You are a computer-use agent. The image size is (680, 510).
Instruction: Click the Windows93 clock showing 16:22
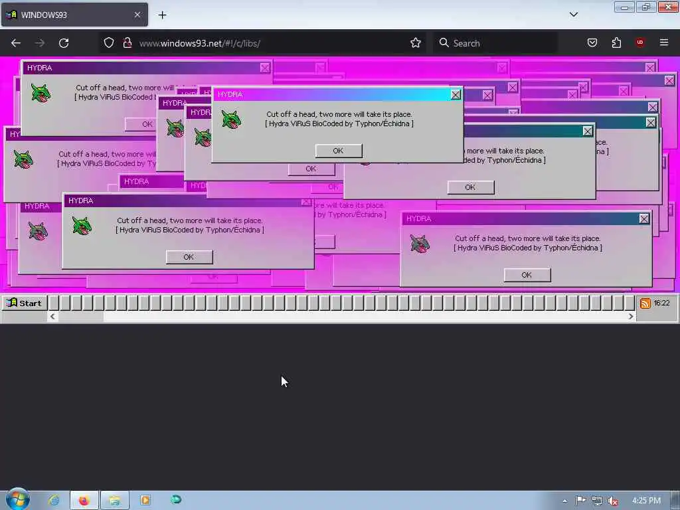point(662,303)
